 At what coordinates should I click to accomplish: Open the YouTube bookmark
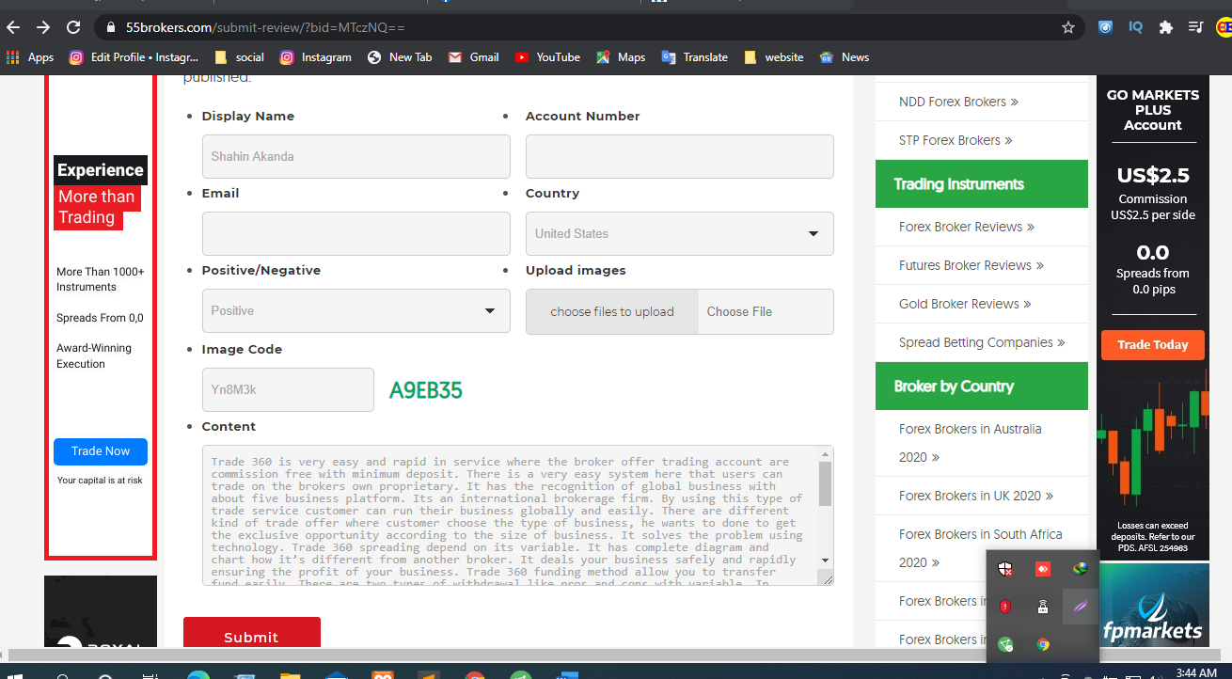pyautogui.click(x=547, y=57)
